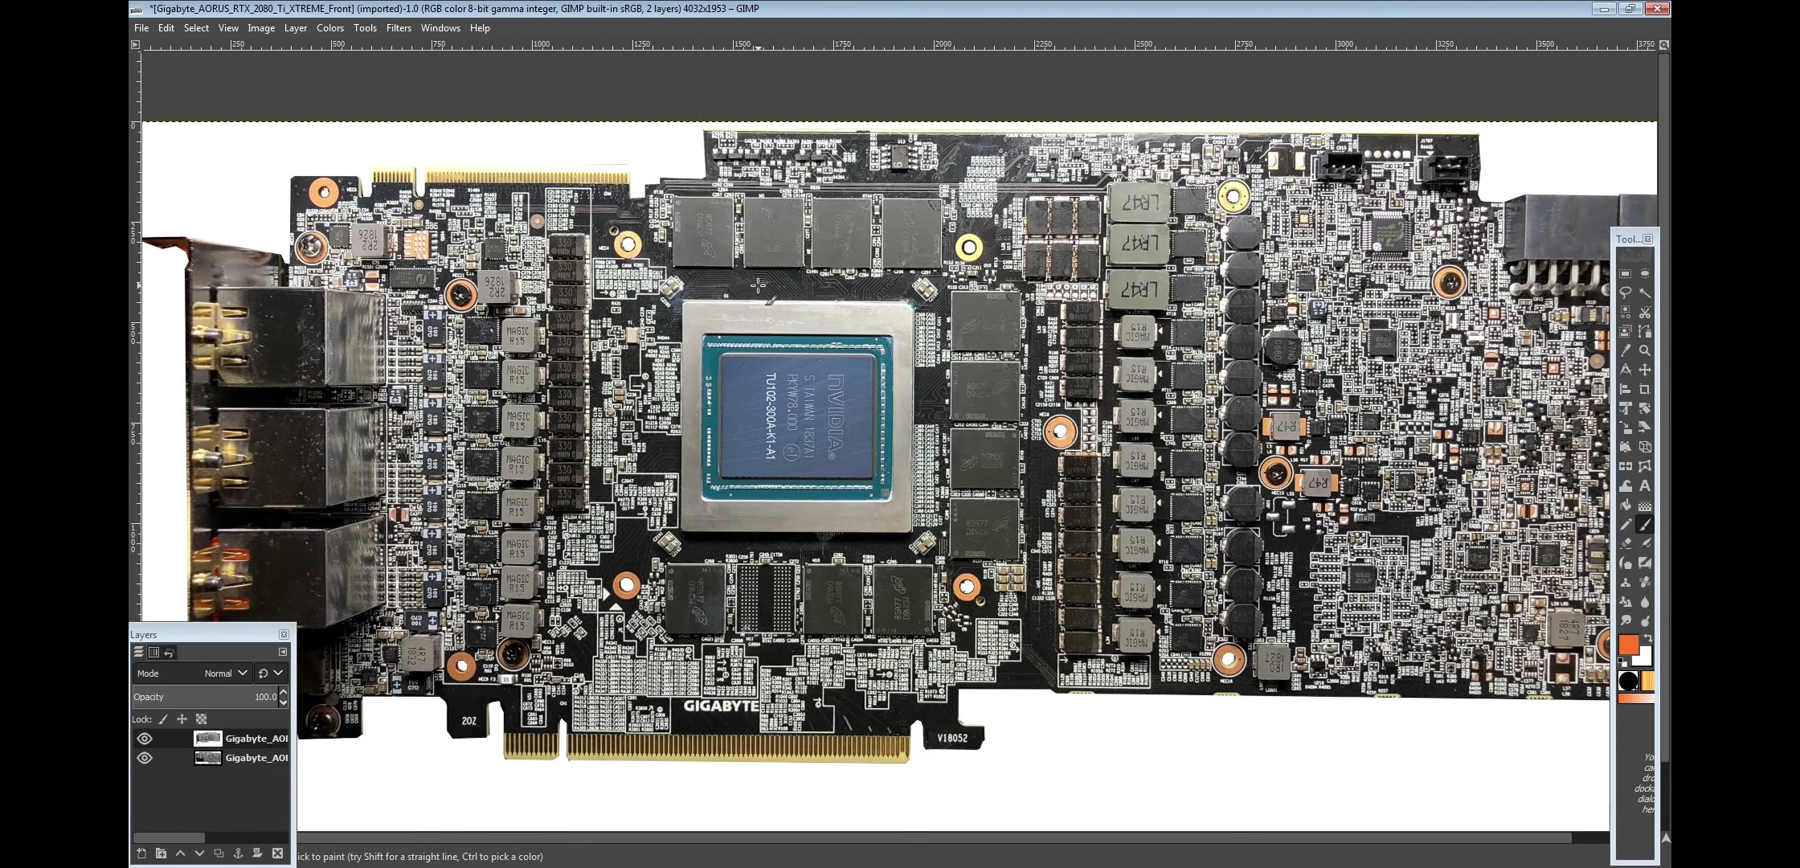Add a mask to the layer
Image resolution: width=1800 pixels, height=868 pixels.
(257, 854)
